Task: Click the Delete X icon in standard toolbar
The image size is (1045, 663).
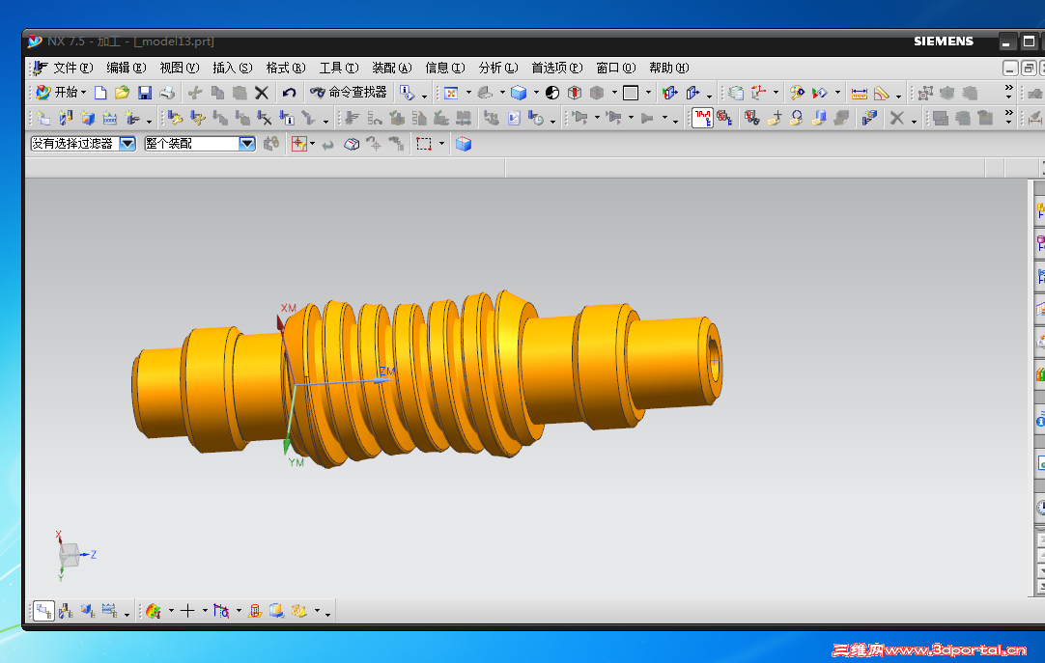Action: point(262,93)
